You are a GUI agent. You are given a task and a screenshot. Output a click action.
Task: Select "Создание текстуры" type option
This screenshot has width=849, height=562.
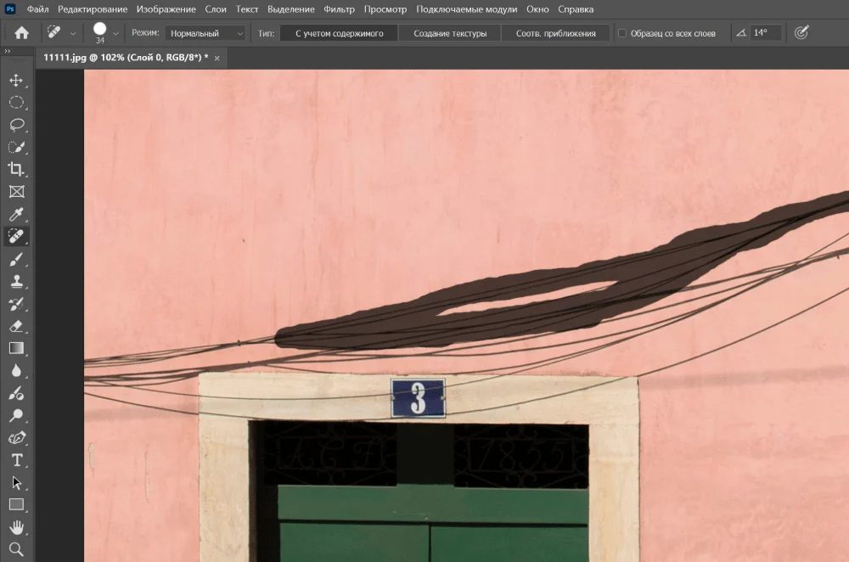point(450,33)
